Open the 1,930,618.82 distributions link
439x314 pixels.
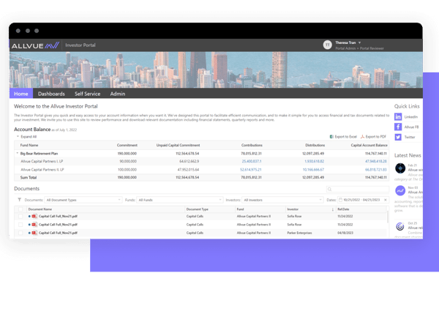point(314,161)
